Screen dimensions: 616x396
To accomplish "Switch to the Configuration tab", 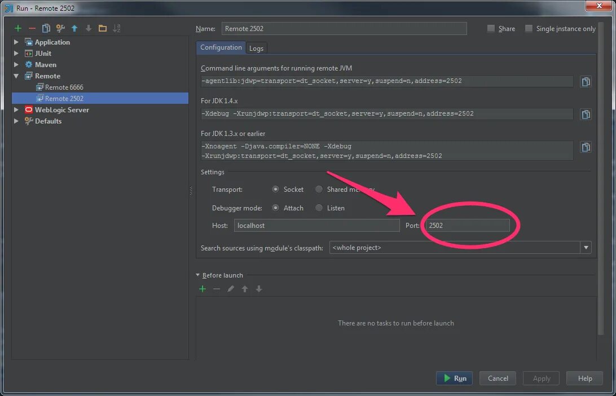I will pyautogui.click(x=221, y=47).
